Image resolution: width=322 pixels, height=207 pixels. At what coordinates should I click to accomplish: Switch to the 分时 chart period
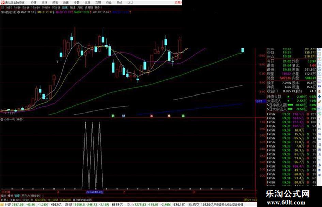[x=9, y=7]
